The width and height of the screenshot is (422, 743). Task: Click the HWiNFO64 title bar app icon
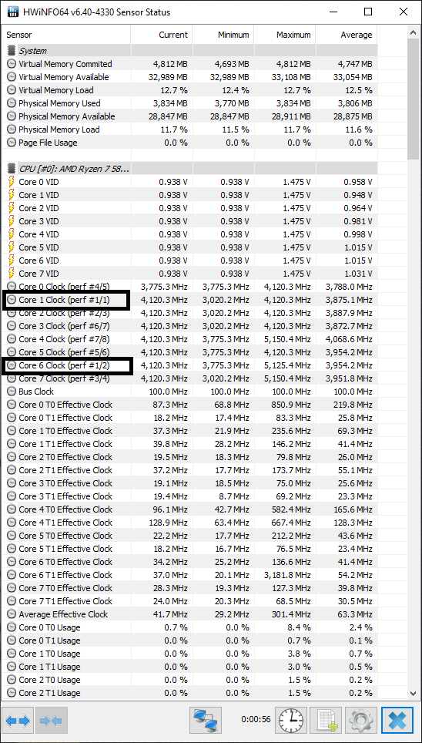tap(13, 12)
